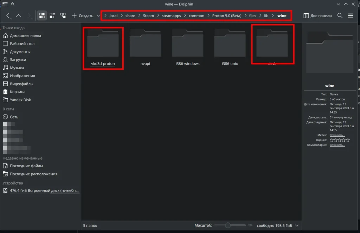
Task: Open Последние расположения in sidebar
Action: 41,174
